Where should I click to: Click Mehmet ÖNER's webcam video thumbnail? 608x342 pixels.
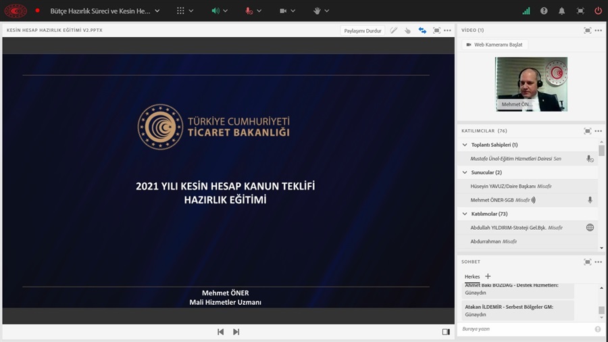coord(531,84)
